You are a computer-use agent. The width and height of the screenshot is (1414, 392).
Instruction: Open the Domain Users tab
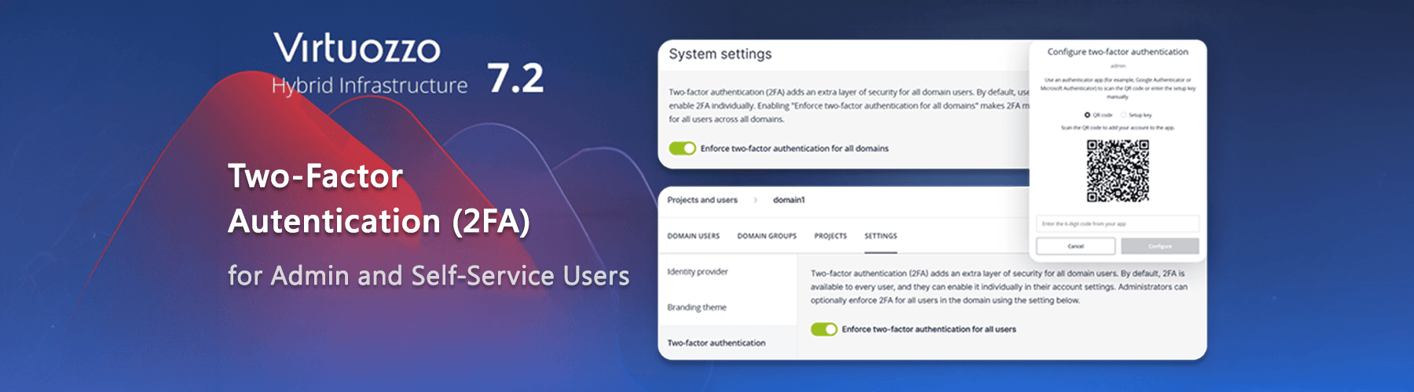(694, 236)
